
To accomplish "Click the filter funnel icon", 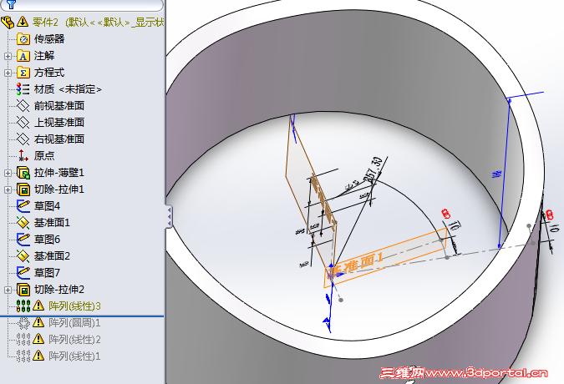I will click(x=11, y=4).
